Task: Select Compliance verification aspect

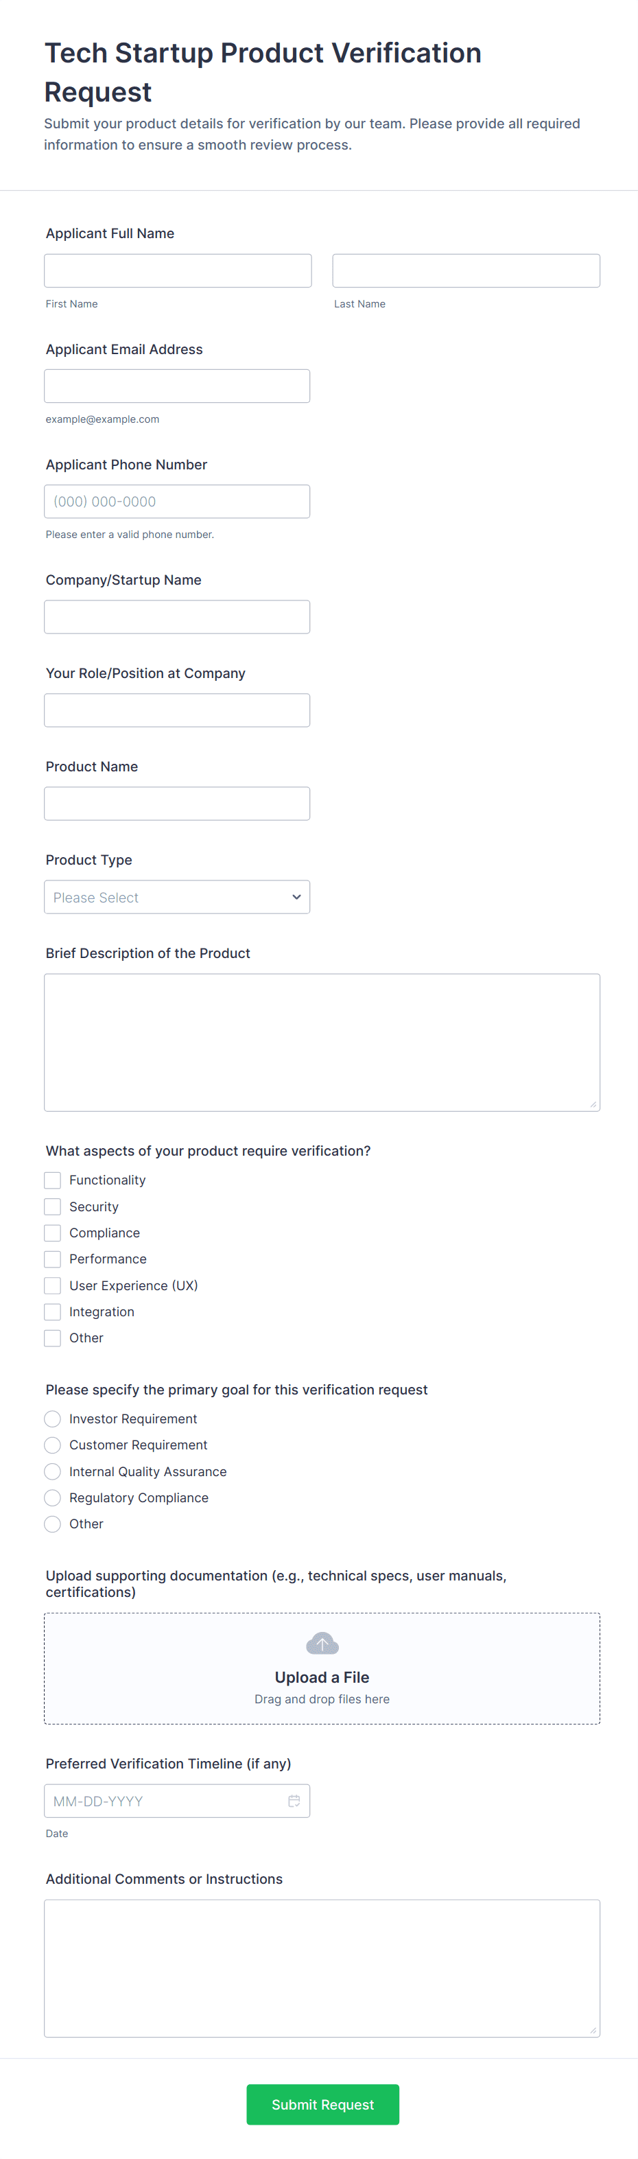Action: (x=53, y=1233)
